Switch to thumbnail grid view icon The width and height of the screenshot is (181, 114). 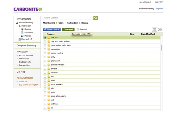pyautogui.click(x=160, y=29)
